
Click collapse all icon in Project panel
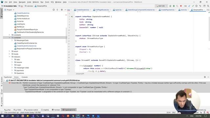pyautogui.click(x=57, y=10)
